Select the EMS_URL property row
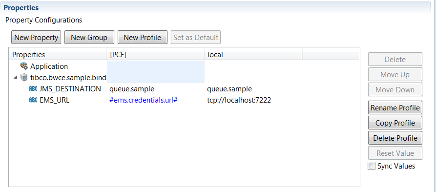The width and height of the screenshot is (436, 192). tap(184, 100)
